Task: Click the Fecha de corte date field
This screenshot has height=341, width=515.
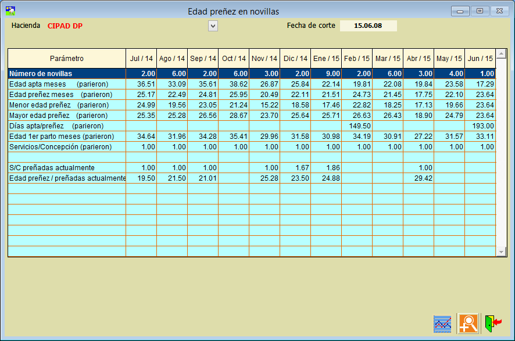Action: coord(368,26)
